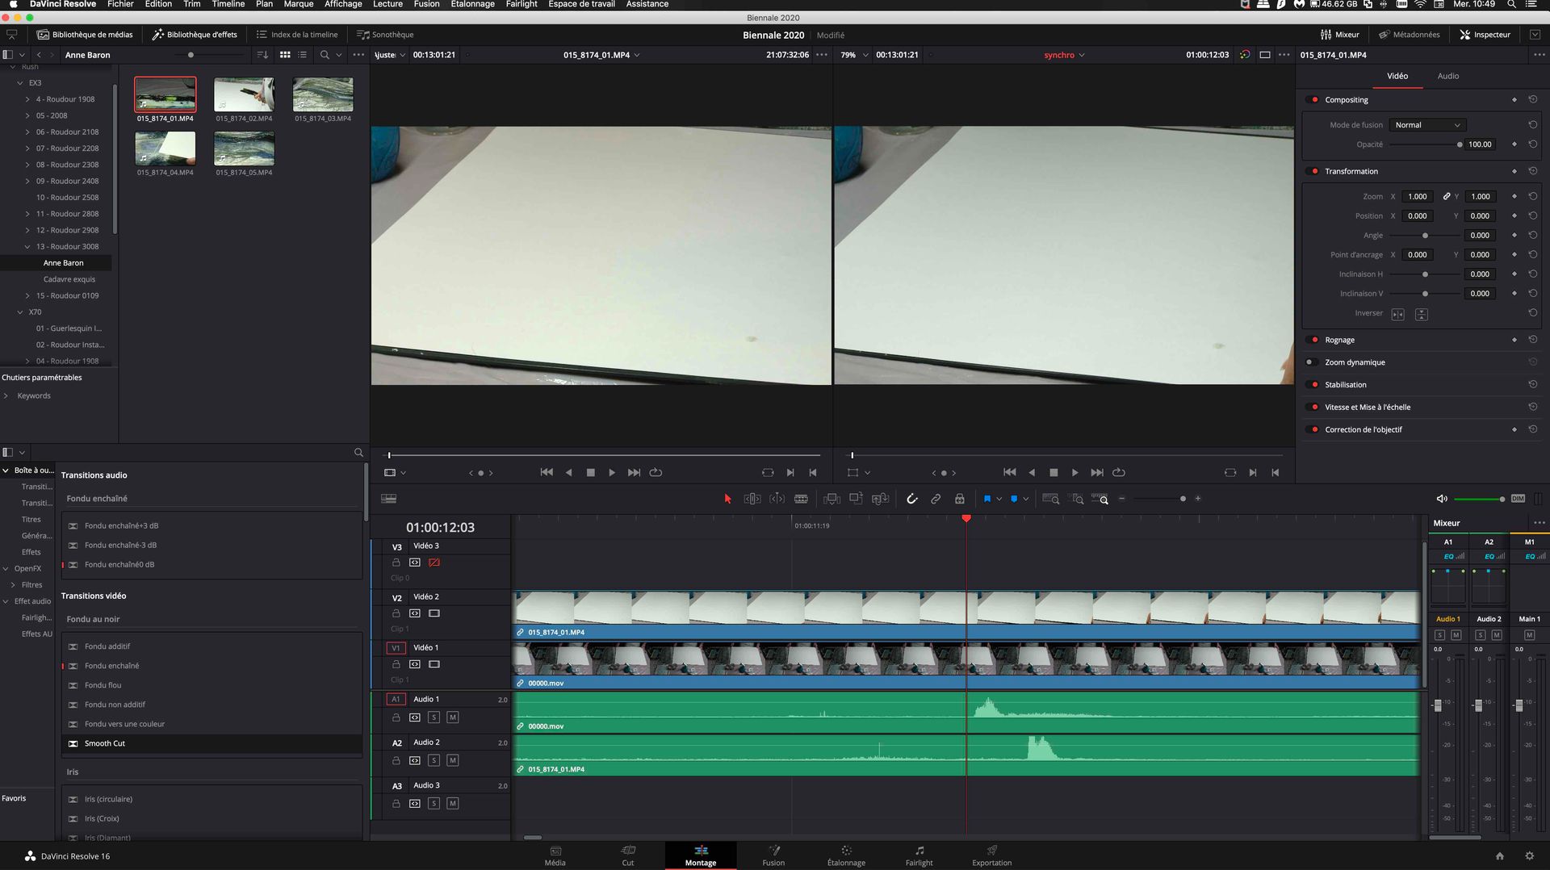Expand the Keywords smart bin
The height and width of the screenshot is (870, 1550).
6,395
